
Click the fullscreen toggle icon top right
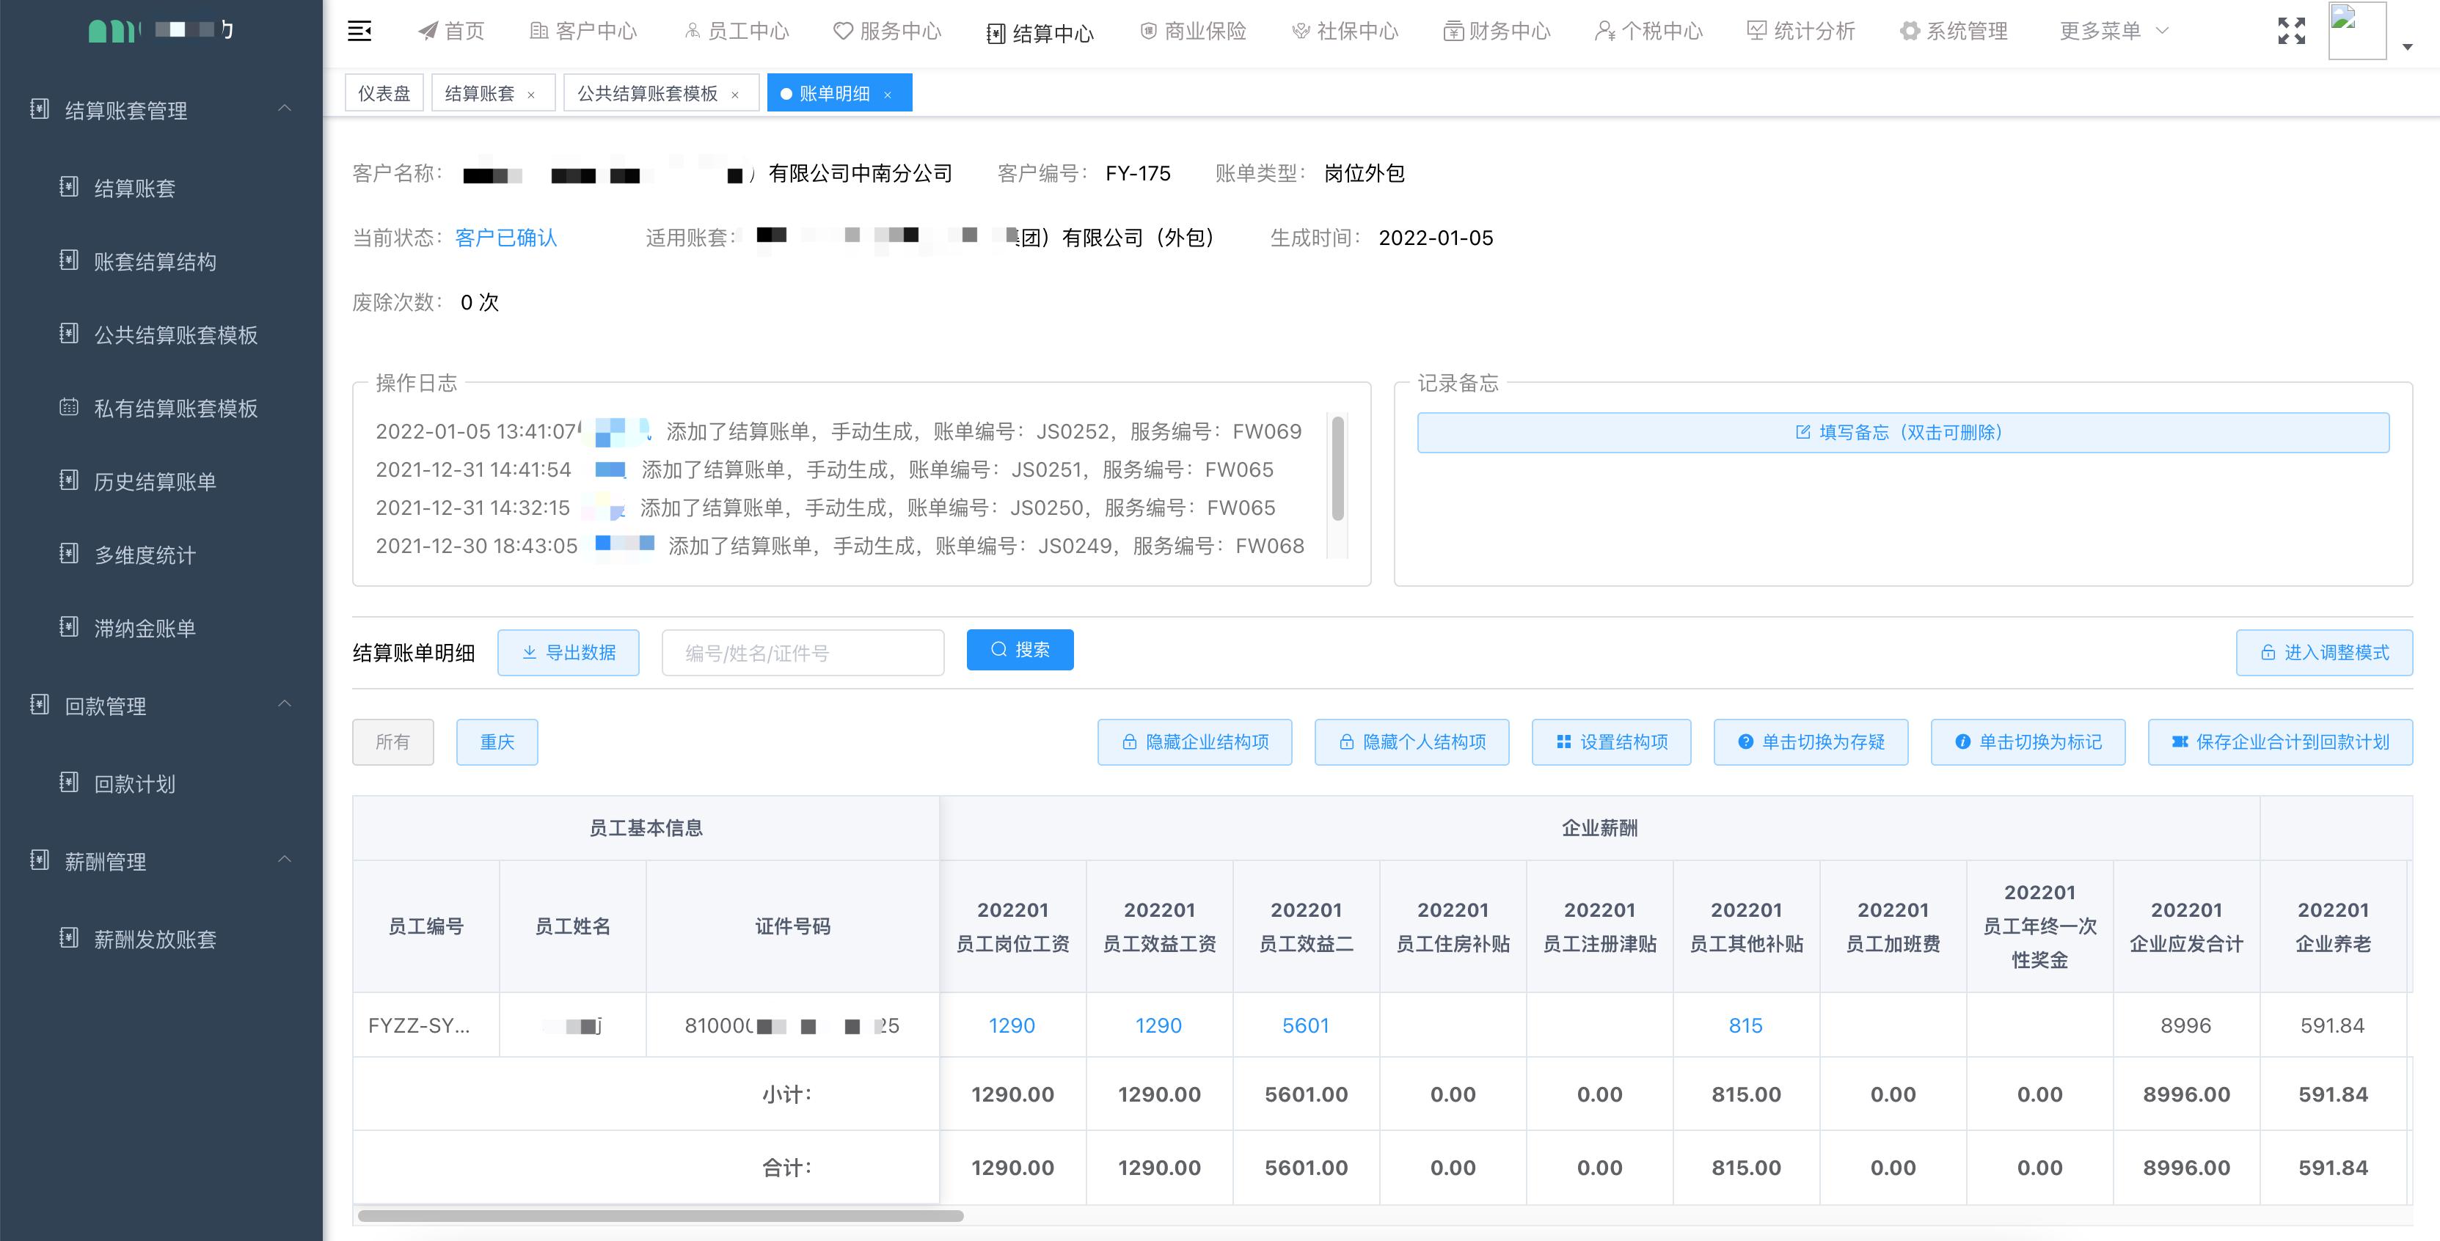pos(2293,30)
